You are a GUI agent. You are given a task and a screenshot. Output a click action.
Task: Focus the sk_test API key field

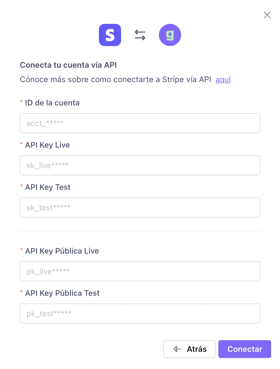[x=140, y=208]
